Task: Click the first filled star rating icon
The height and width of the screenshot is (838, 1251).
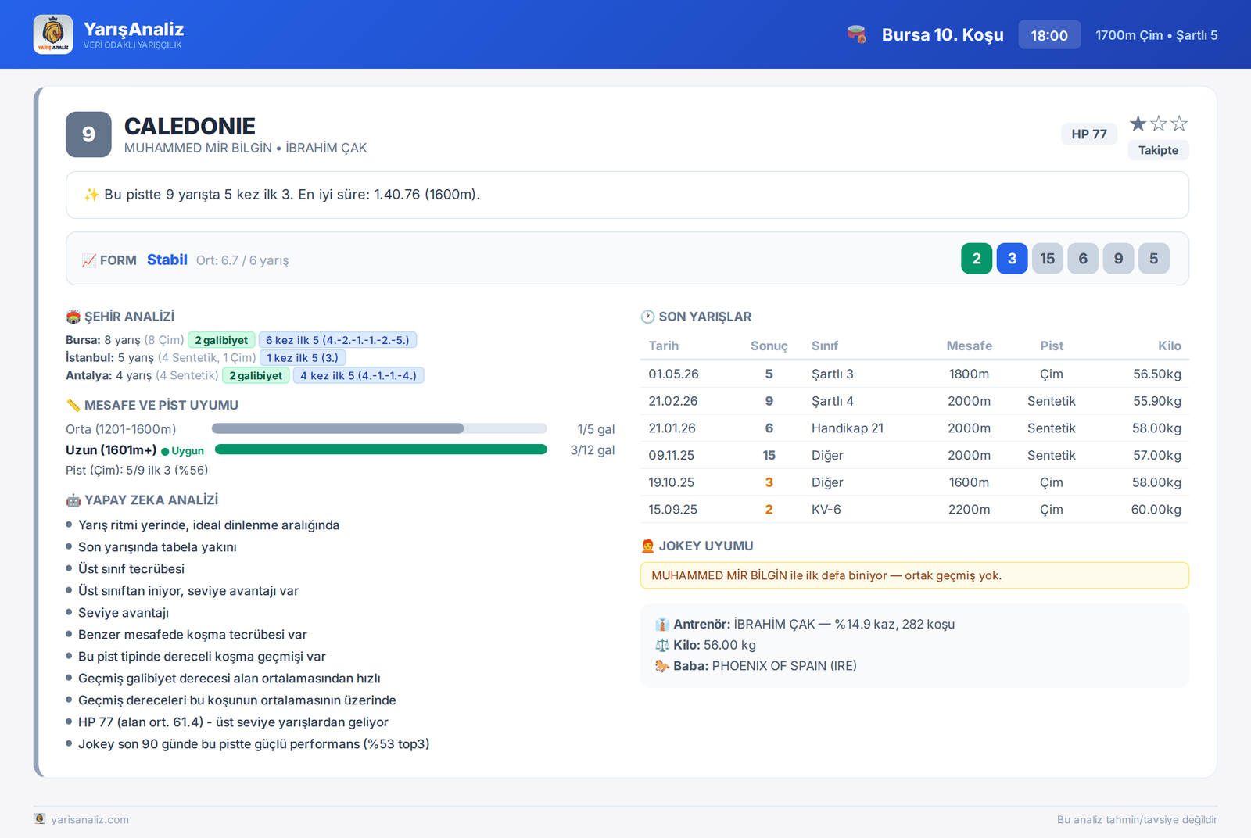Action: [1138, 124]
